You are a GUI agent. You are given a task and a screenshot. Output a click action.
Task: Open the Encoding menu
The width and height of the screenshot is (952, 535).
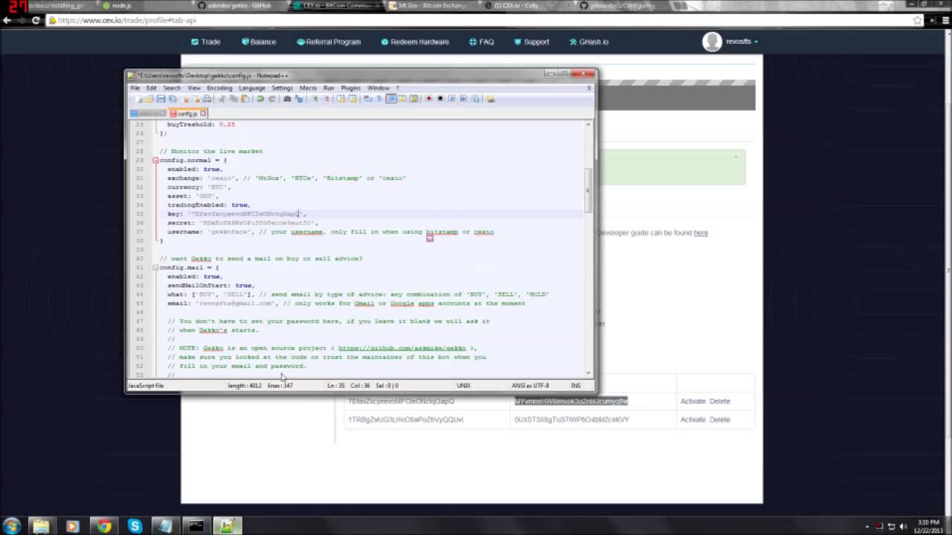click(219, 88)
